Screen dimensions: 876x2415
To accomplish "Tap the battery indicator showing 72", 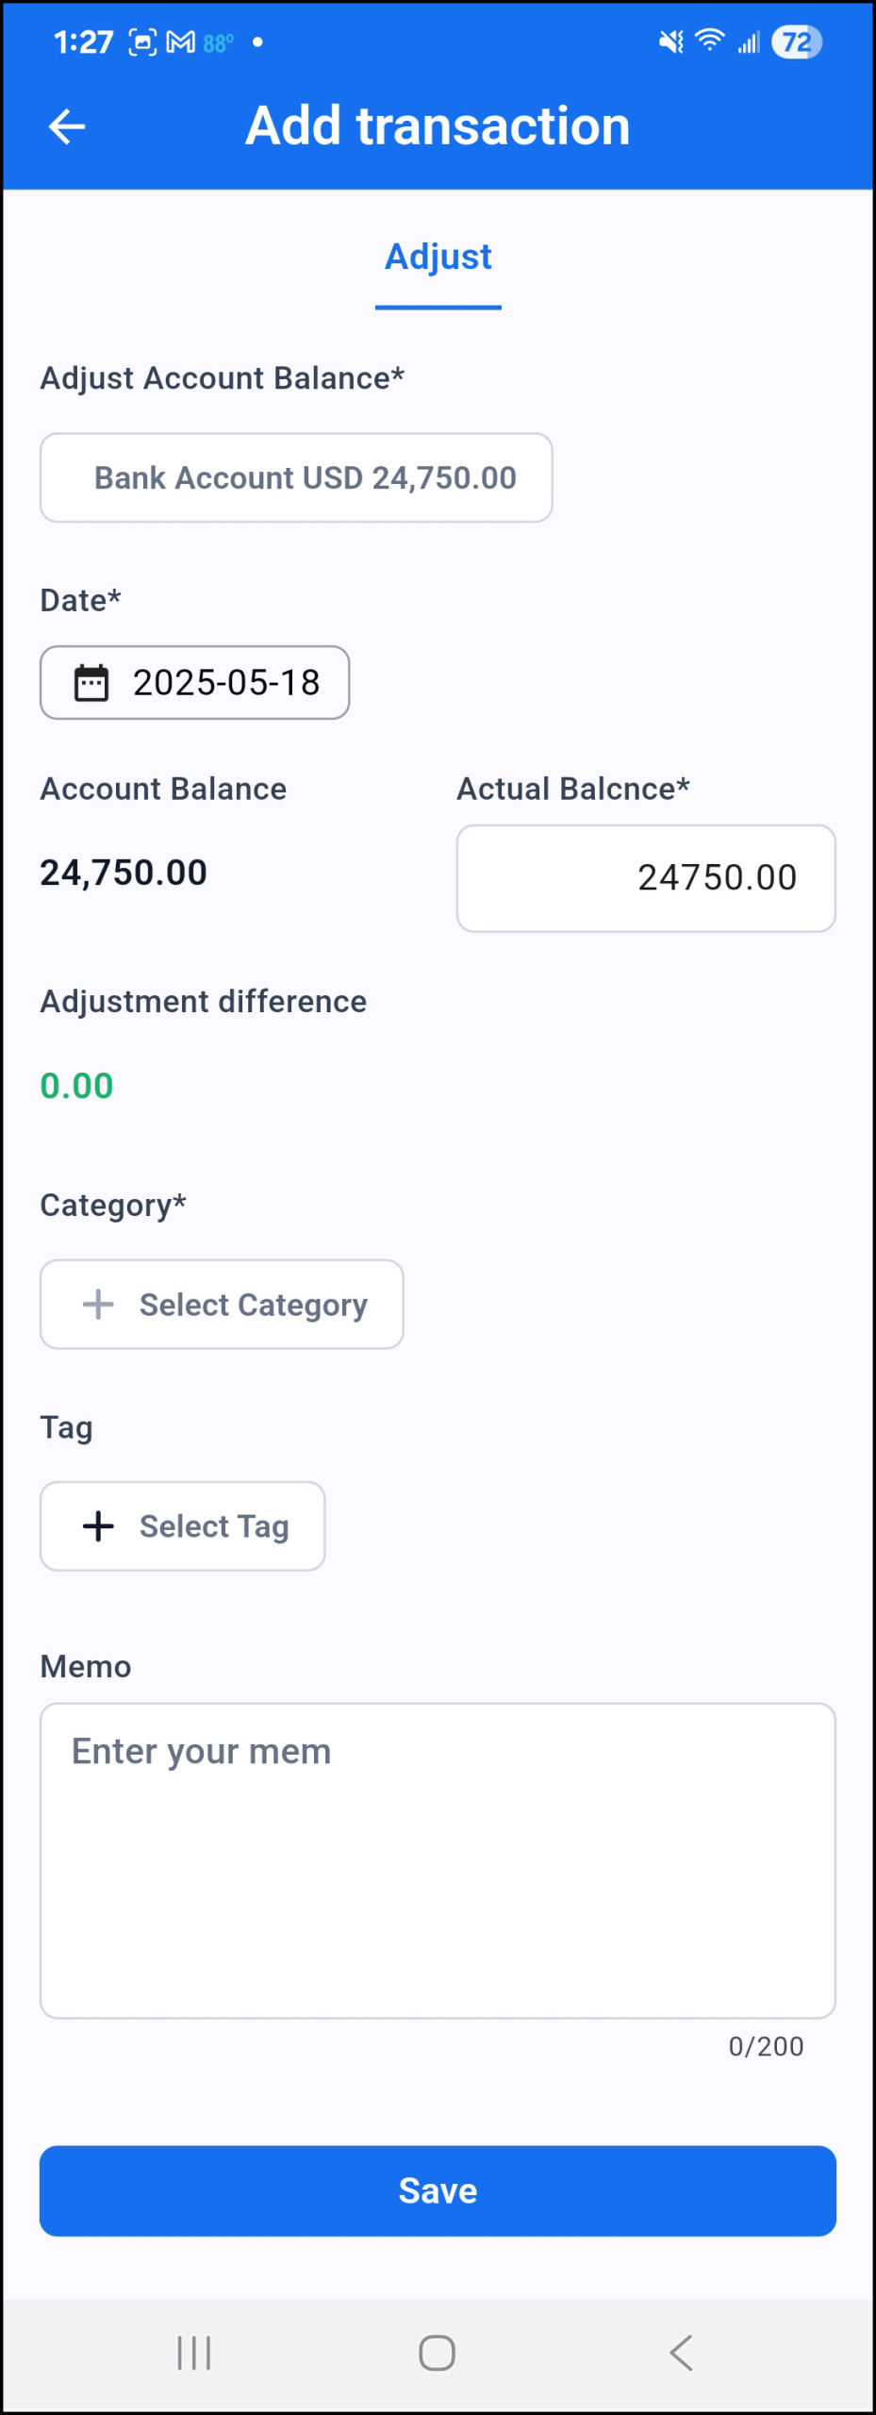I will 797,42.
